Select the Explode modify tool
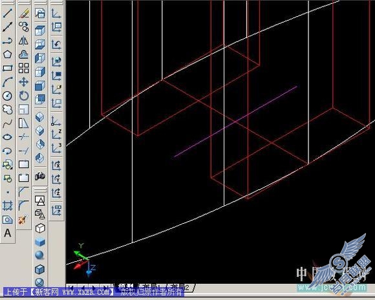 (24, 219)
